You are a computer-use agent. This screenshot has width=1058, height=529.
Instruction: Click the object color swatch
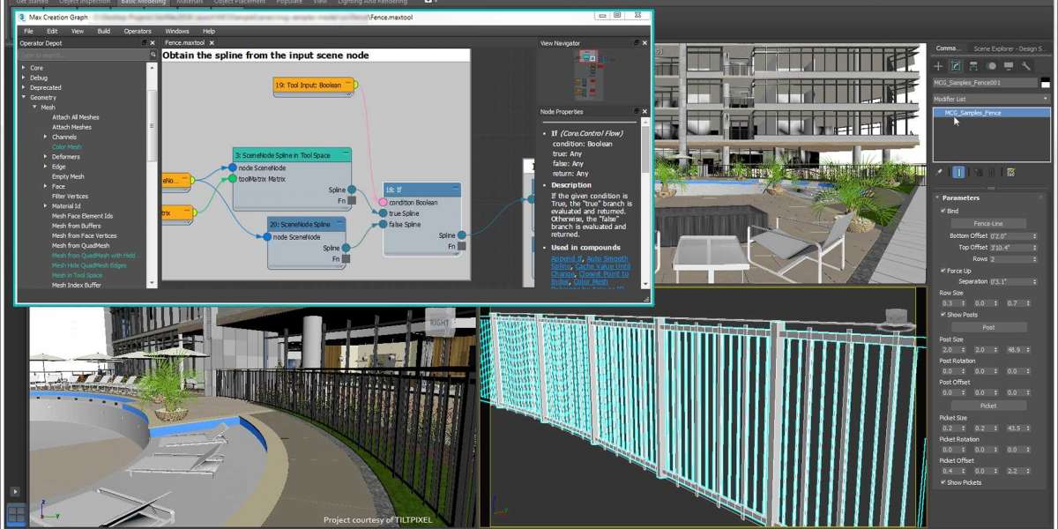coord(1045,82)
